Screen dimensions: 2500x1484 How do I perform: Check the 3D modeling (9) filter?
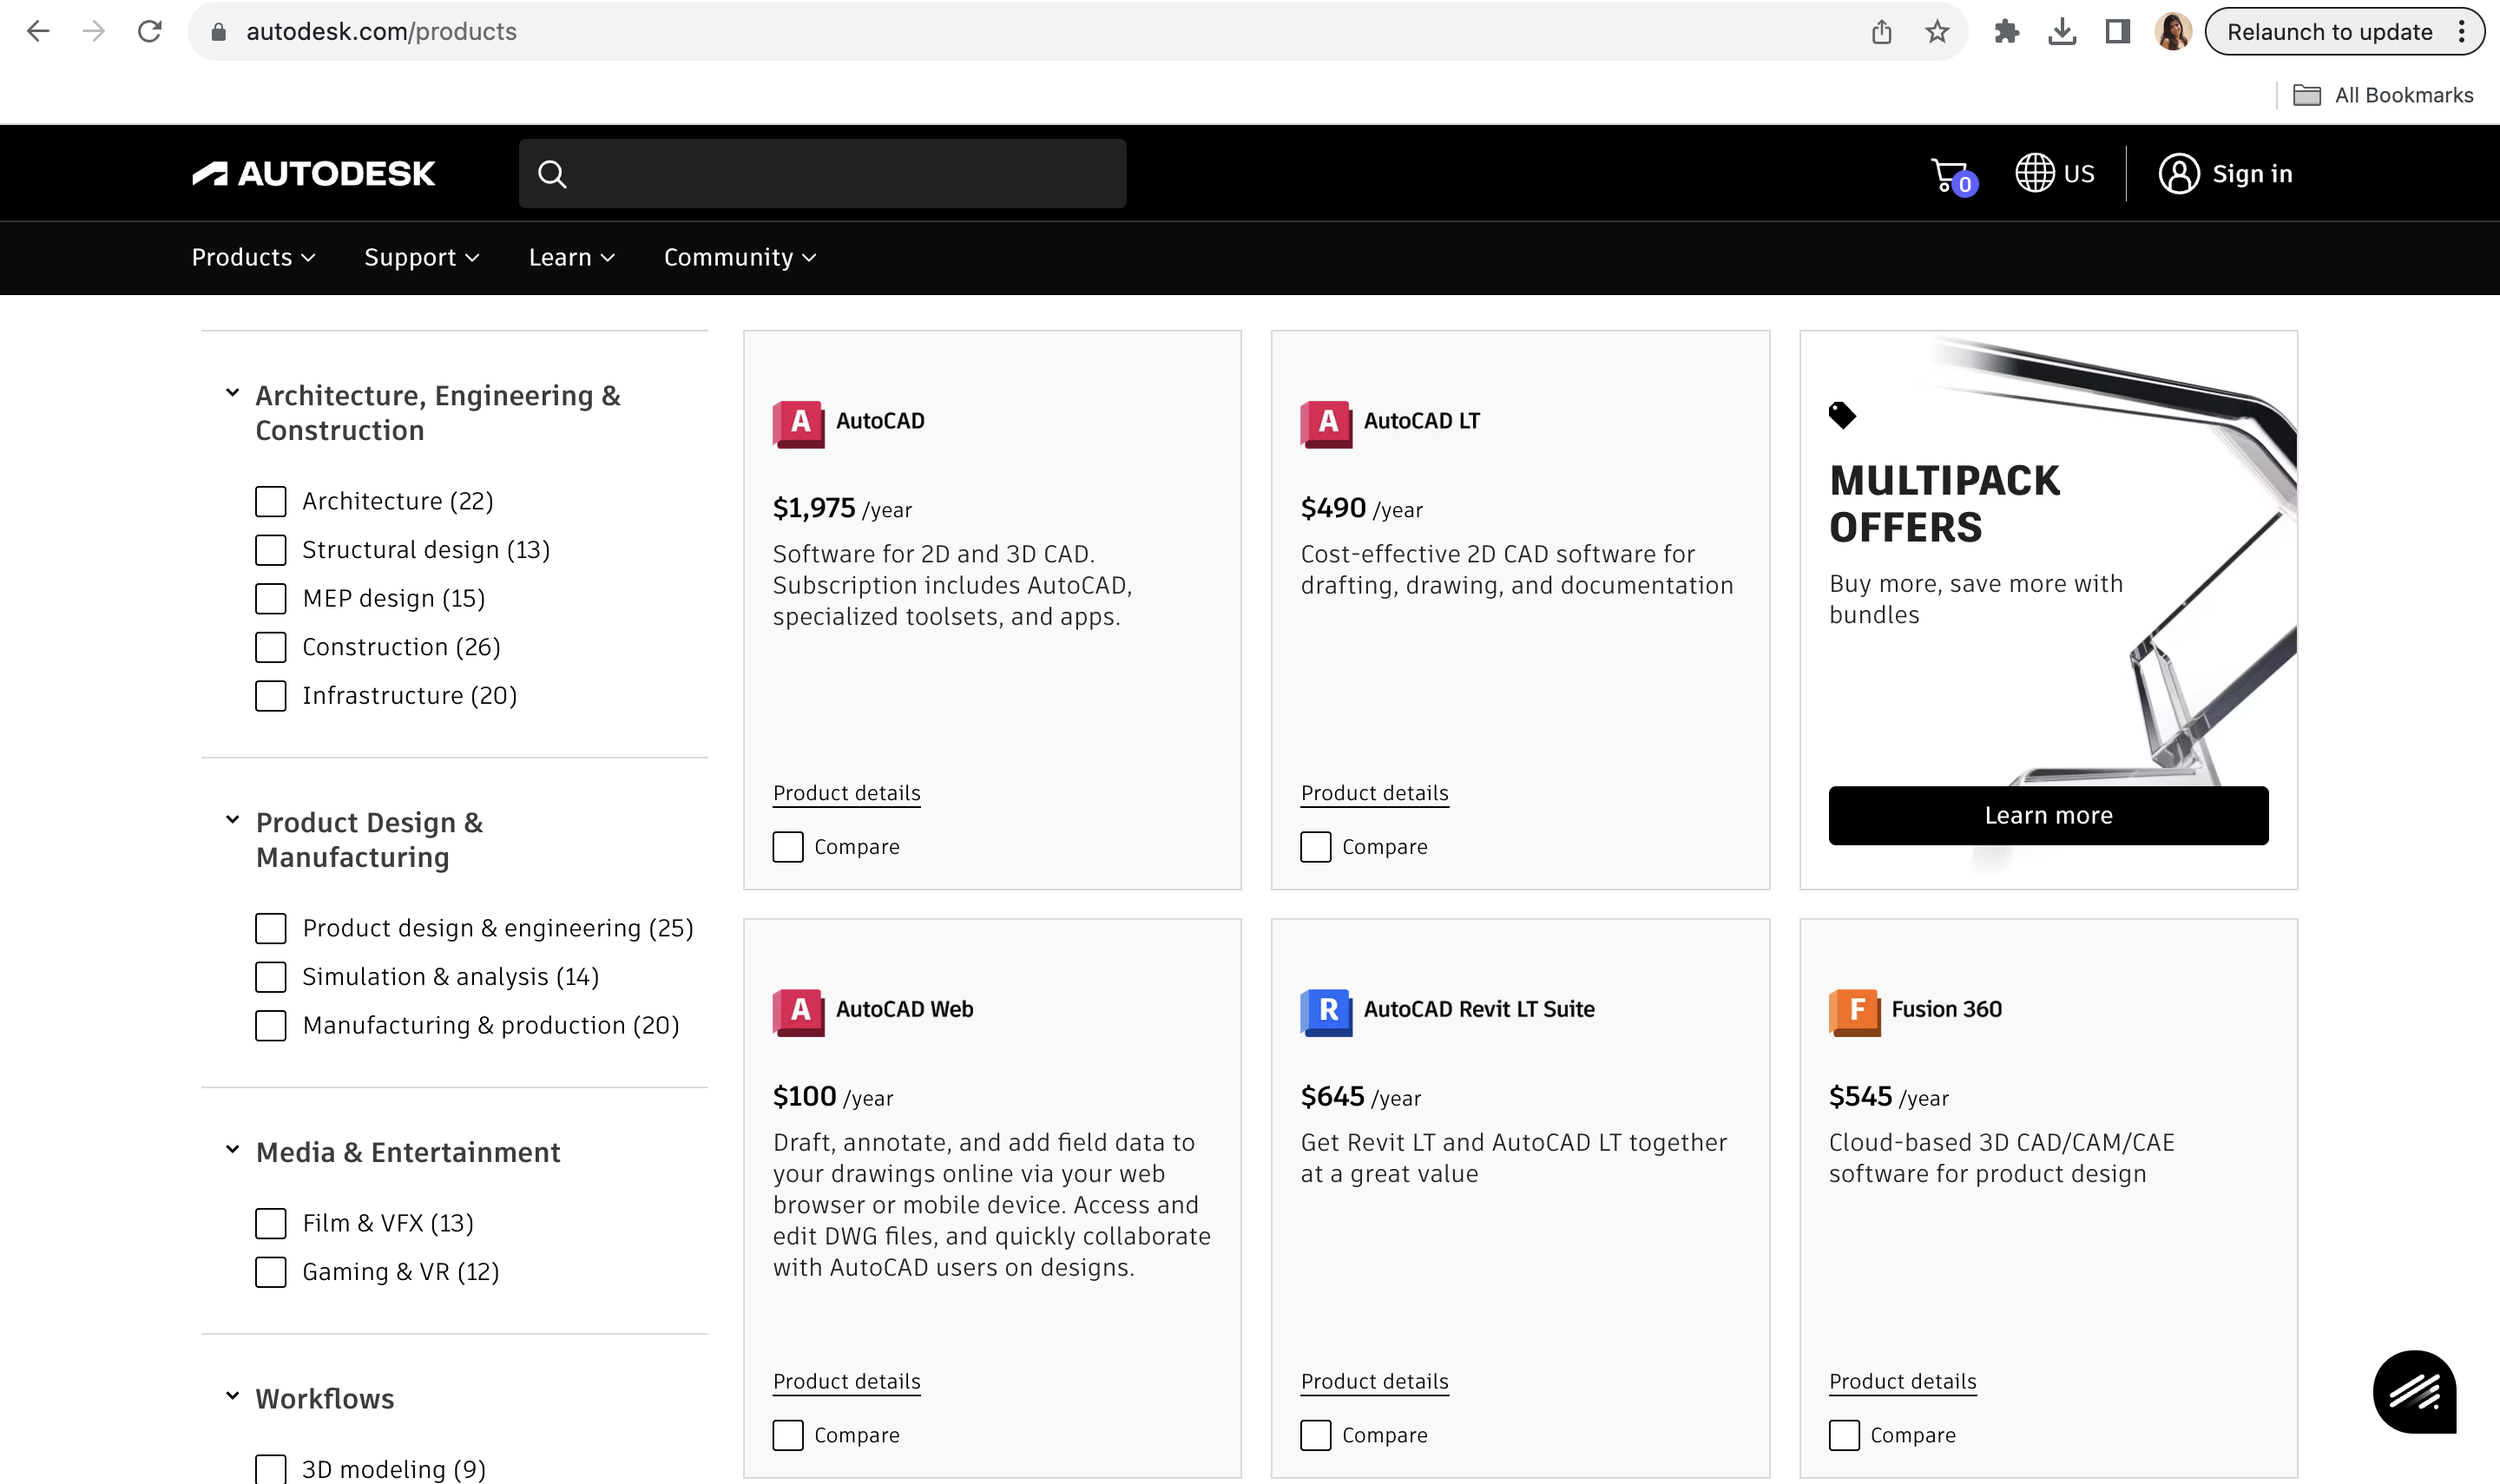[270, 1469]
